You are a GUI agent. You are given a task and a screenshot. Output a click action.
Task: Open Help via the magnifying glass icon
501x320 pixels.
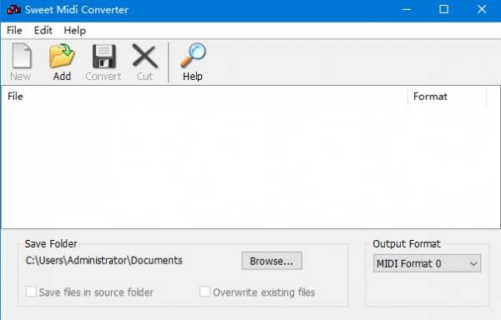point(193,56)
